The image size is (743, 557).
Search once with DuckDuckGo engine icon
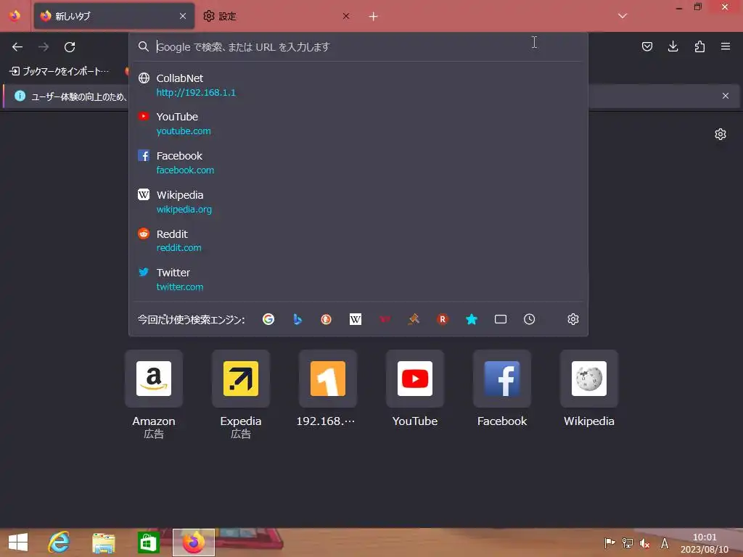tap(326, 319)
